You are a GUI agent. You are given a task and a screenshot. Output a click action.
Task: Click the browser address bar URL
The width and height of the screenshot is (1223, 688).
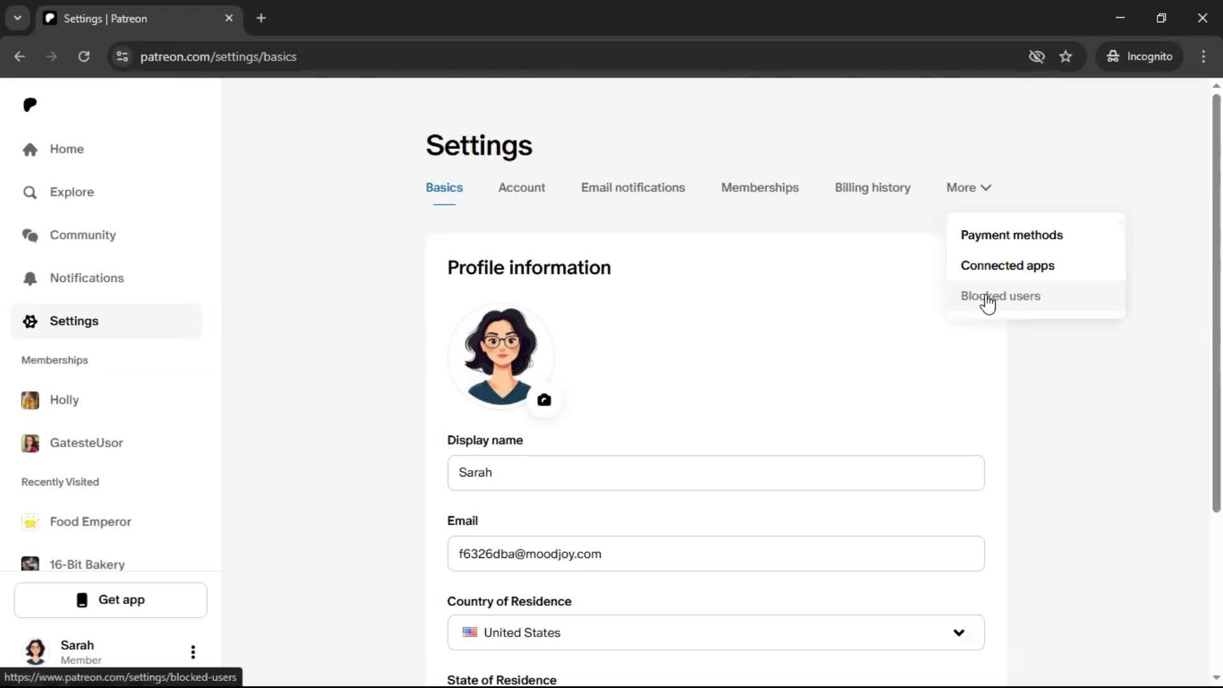point(218,57)
